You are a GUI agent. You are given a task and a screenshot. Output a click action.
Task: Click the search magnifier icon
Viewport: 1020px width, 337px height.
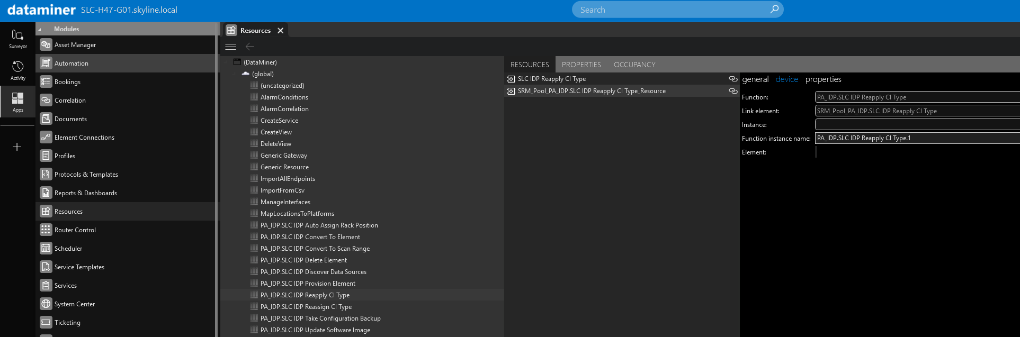coord(774,10)
